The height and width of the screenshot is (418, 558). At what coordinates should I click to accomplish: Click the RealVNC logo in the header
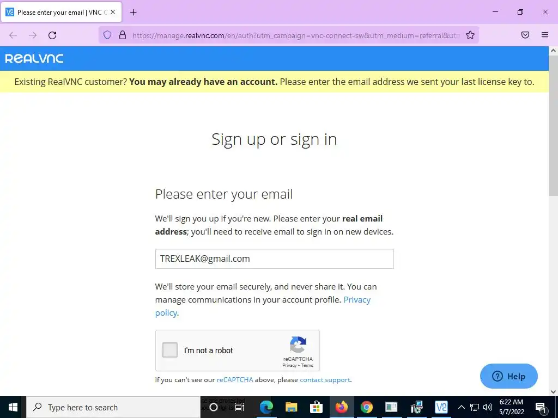click(x=34, y=59)
